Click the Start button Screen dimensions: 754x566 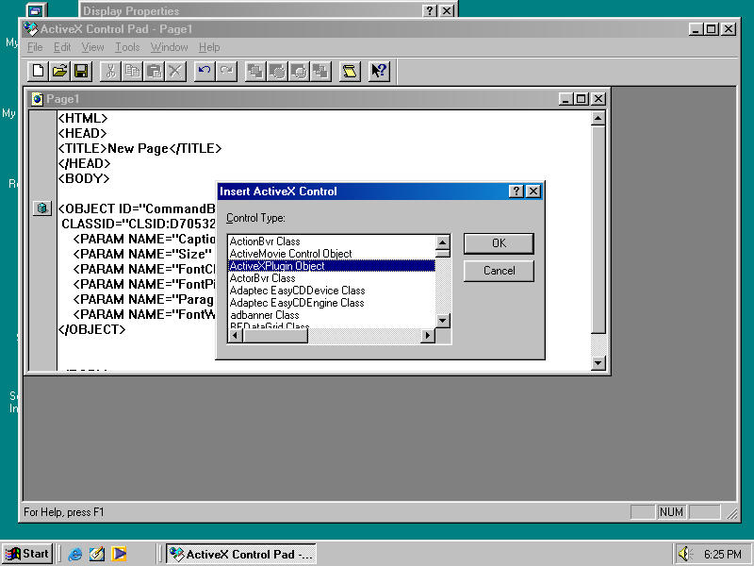pos(27,554)
